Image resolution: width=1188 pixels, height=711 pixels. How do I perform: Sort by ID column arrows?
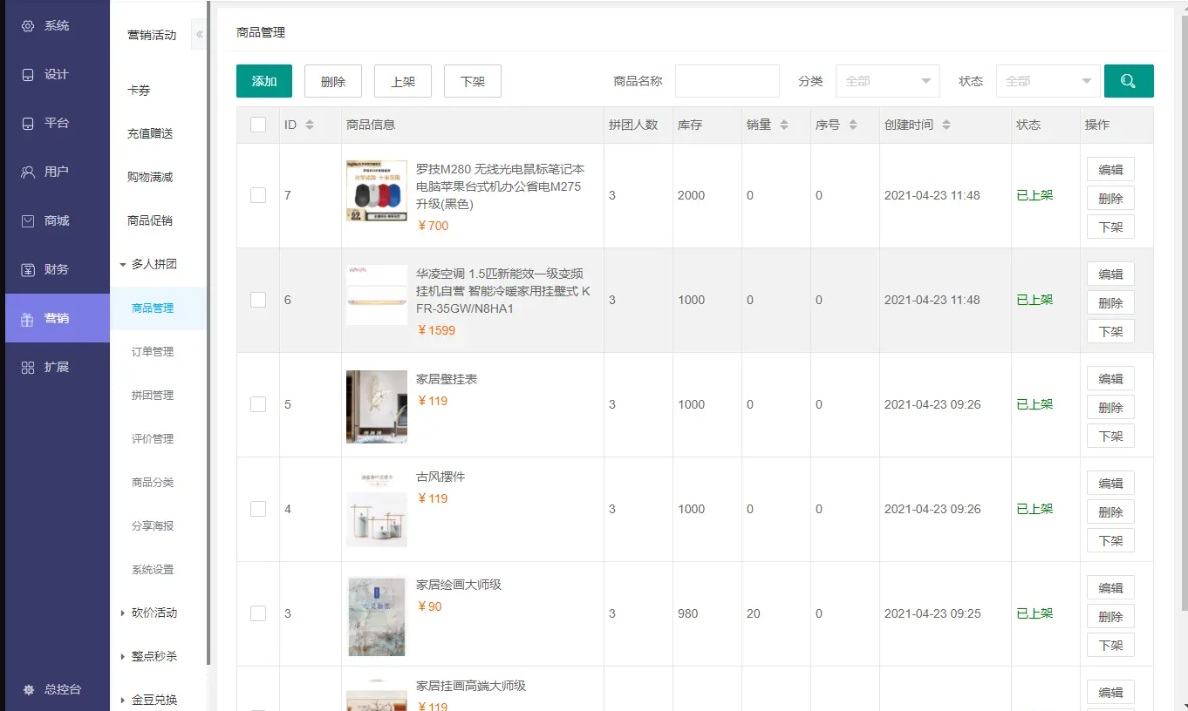(x=309, y=125)
